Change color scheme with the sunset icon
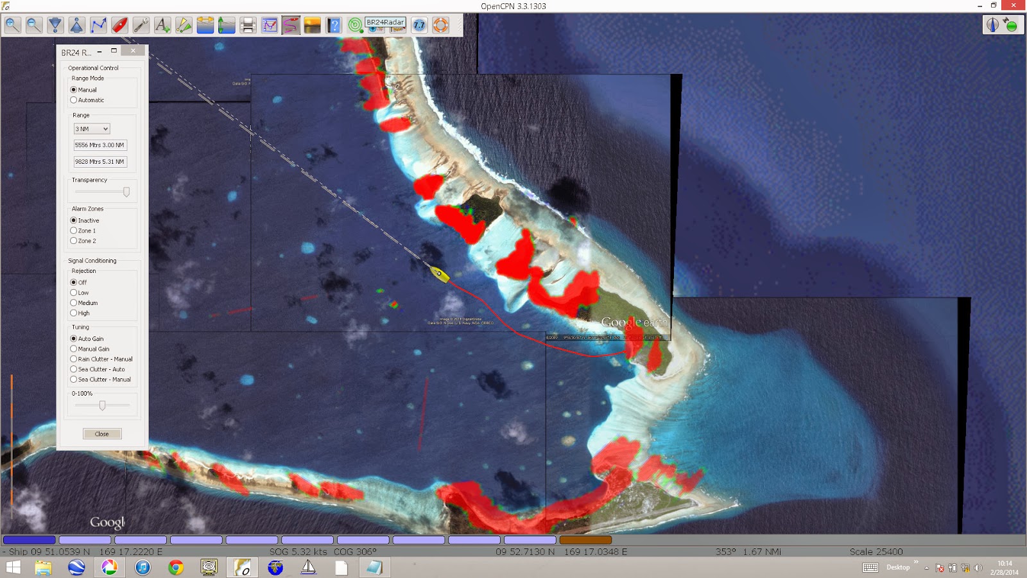 (312, 25)
